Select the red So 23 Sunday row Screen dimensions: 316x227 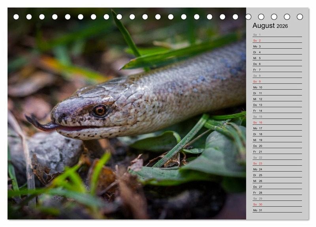tap(277, 163)
